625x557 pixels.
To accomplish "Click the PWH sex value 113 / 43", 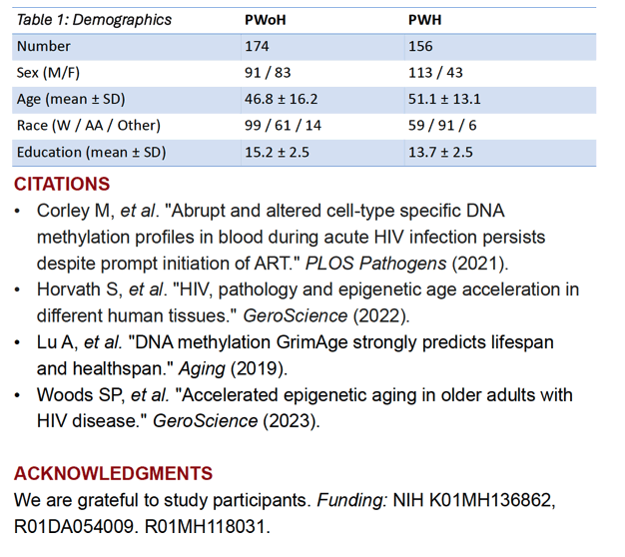I will point(435,73).
